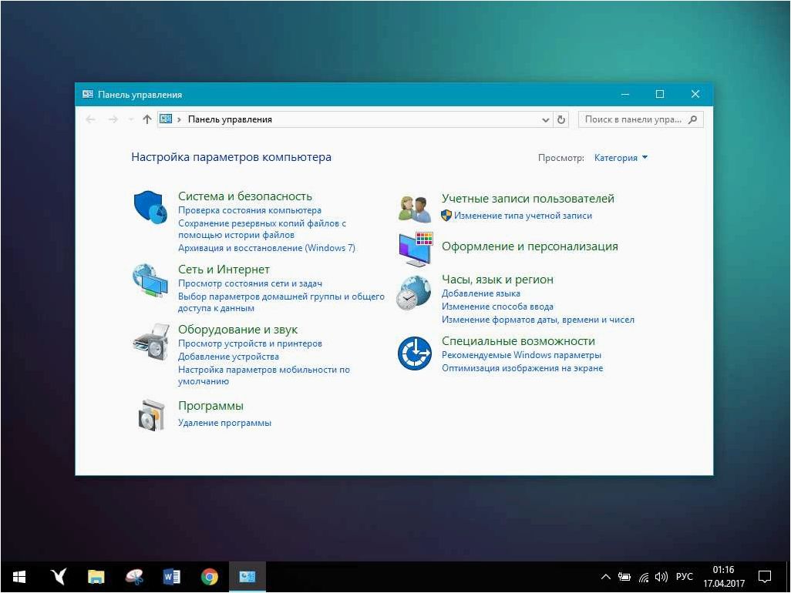
Task: Click Добавление языка link
Action: coord(481,293)
